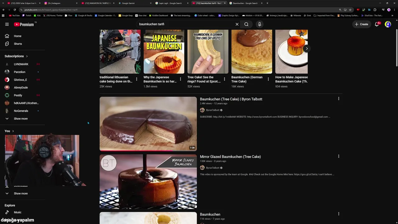
Task: Reload the page in the browser toolbar
Action: [x=14, y=10]
